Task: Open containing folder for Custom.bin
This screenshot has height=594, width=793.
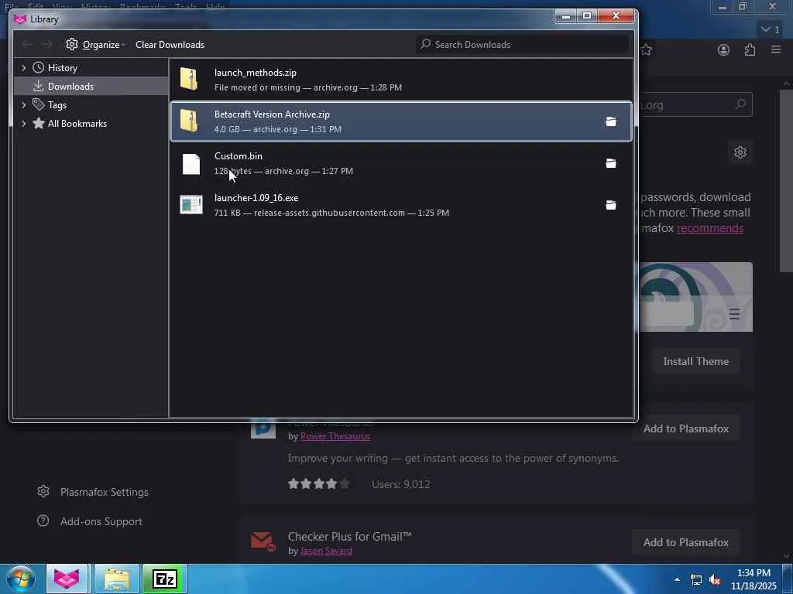Action: [x=611, y=163]
